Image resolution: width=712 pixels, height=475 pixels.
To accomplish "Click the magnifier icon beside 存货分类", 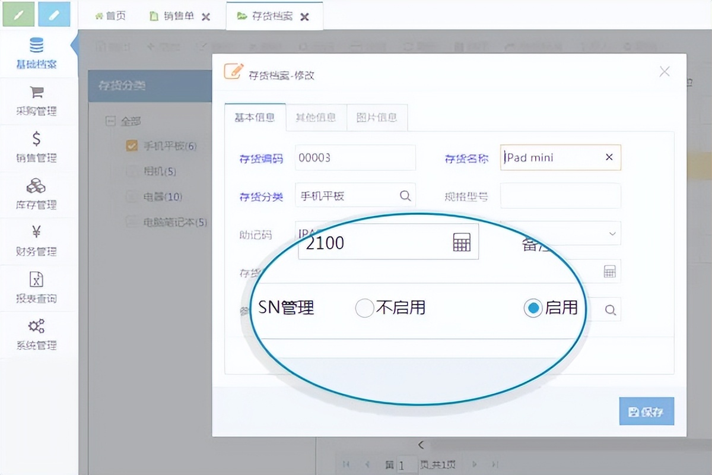I will [405, 195].
